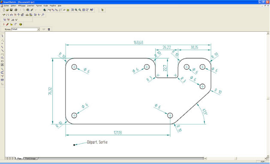Click the Départ, Sortie annotation text
The height and width of the screenshot is (164, 270).
click(x=97, y=142)
